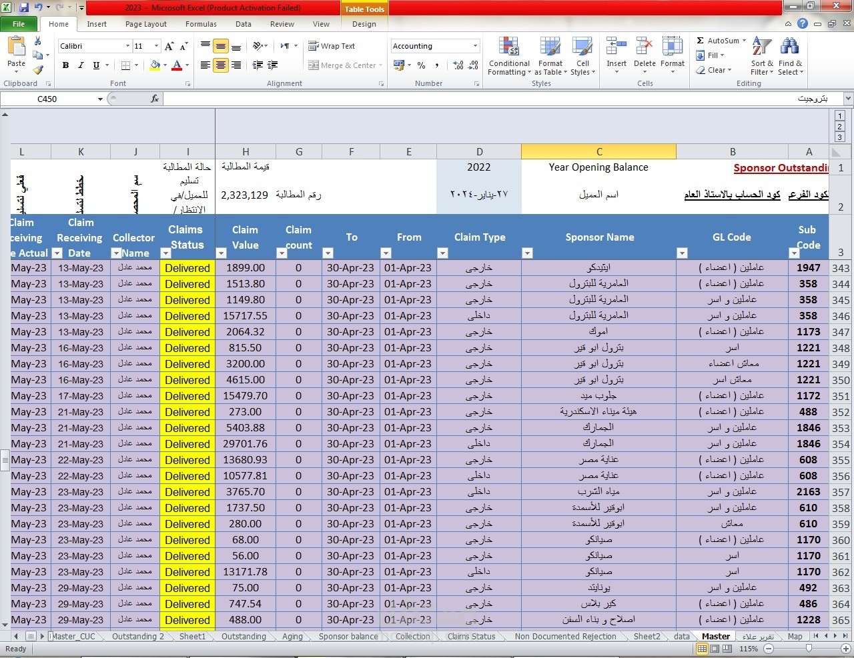Click the Decrease Decimal icon
Viewport: 854px width, 658px height.
[474, 65]
